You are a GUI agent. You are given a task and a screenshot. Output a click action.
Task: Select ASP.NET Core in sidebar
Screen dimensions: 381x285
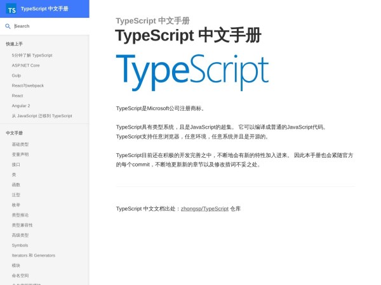[x=25, y=65]
